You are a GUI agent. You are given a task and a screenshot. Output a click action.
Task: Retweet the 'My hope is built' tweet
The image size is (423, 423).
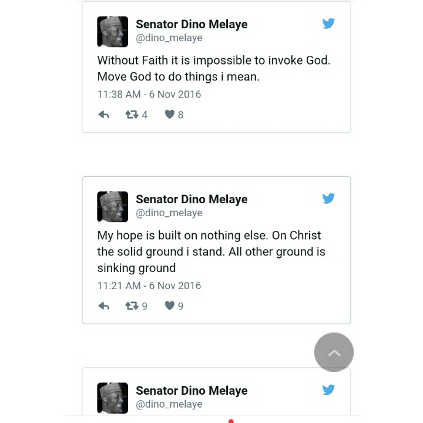[x=132, y=306]
